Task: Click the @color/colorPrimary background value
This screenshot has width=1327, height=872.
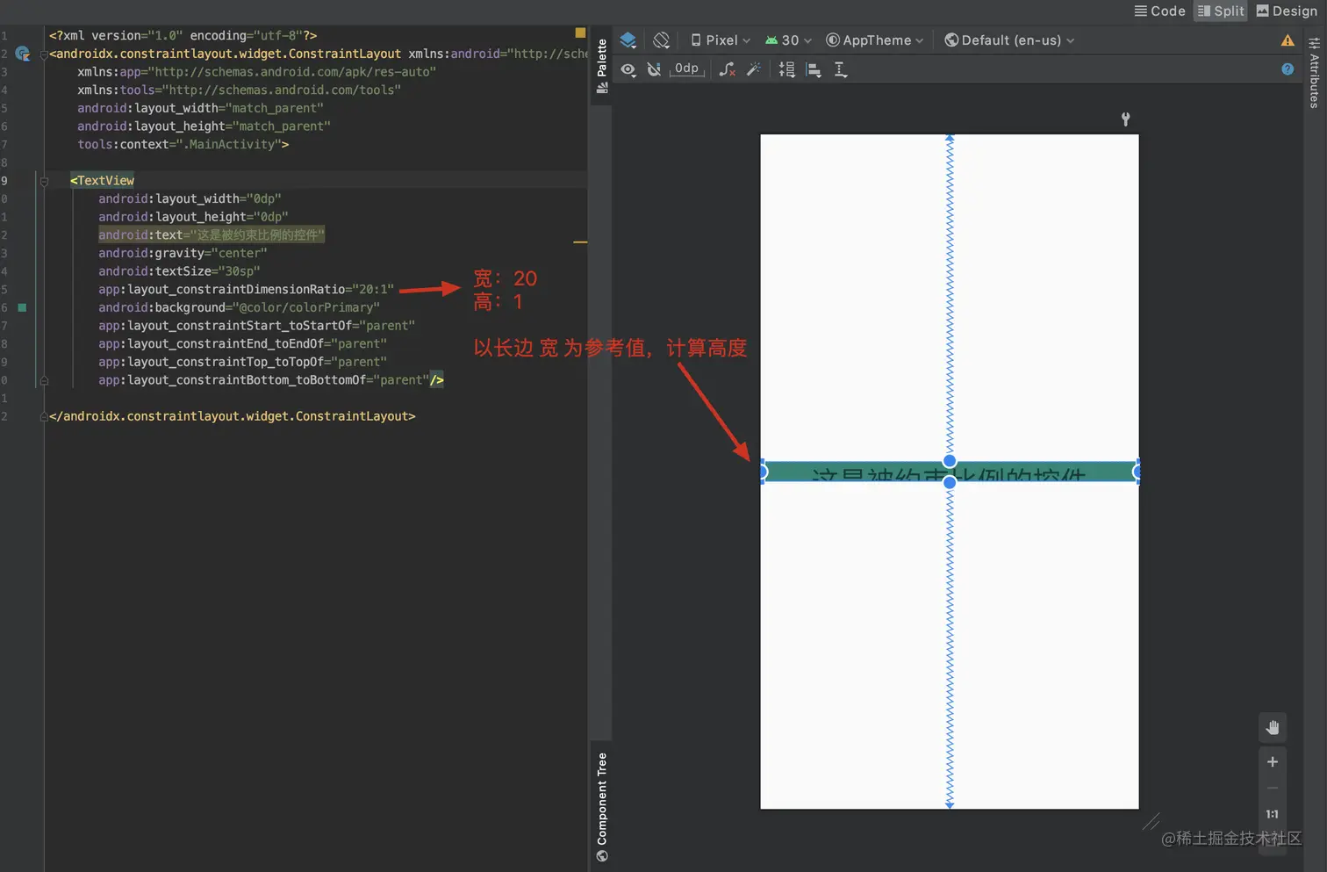Action: 306,307
